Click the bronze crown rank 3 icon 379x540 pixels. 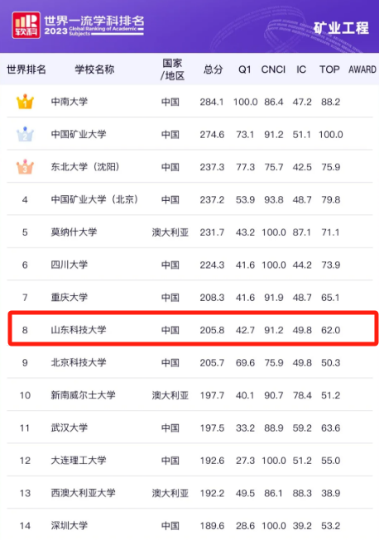pos(25,167)
